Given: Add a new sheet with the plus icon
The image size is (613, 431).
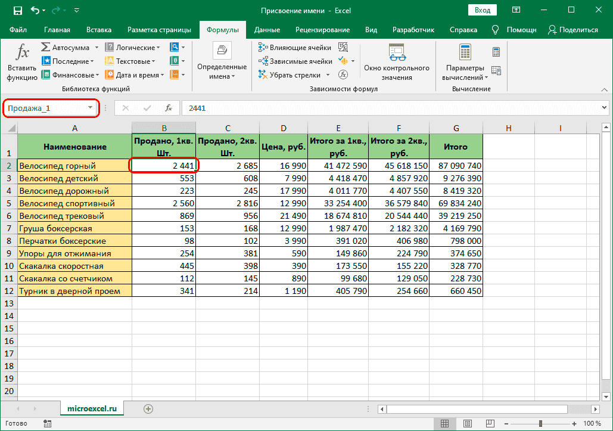Looking at the screenshot, I should click(148, 408).
